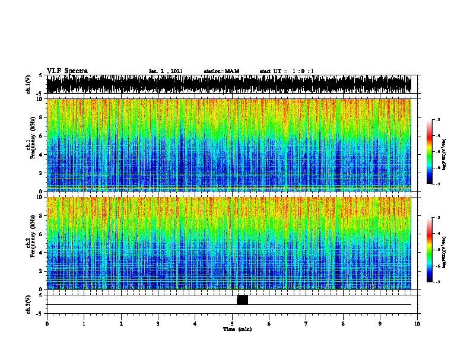The width and height of the screenshot is (470, 363).
Task: Click the time axis tick label "5"
Action: click(232, 323)
